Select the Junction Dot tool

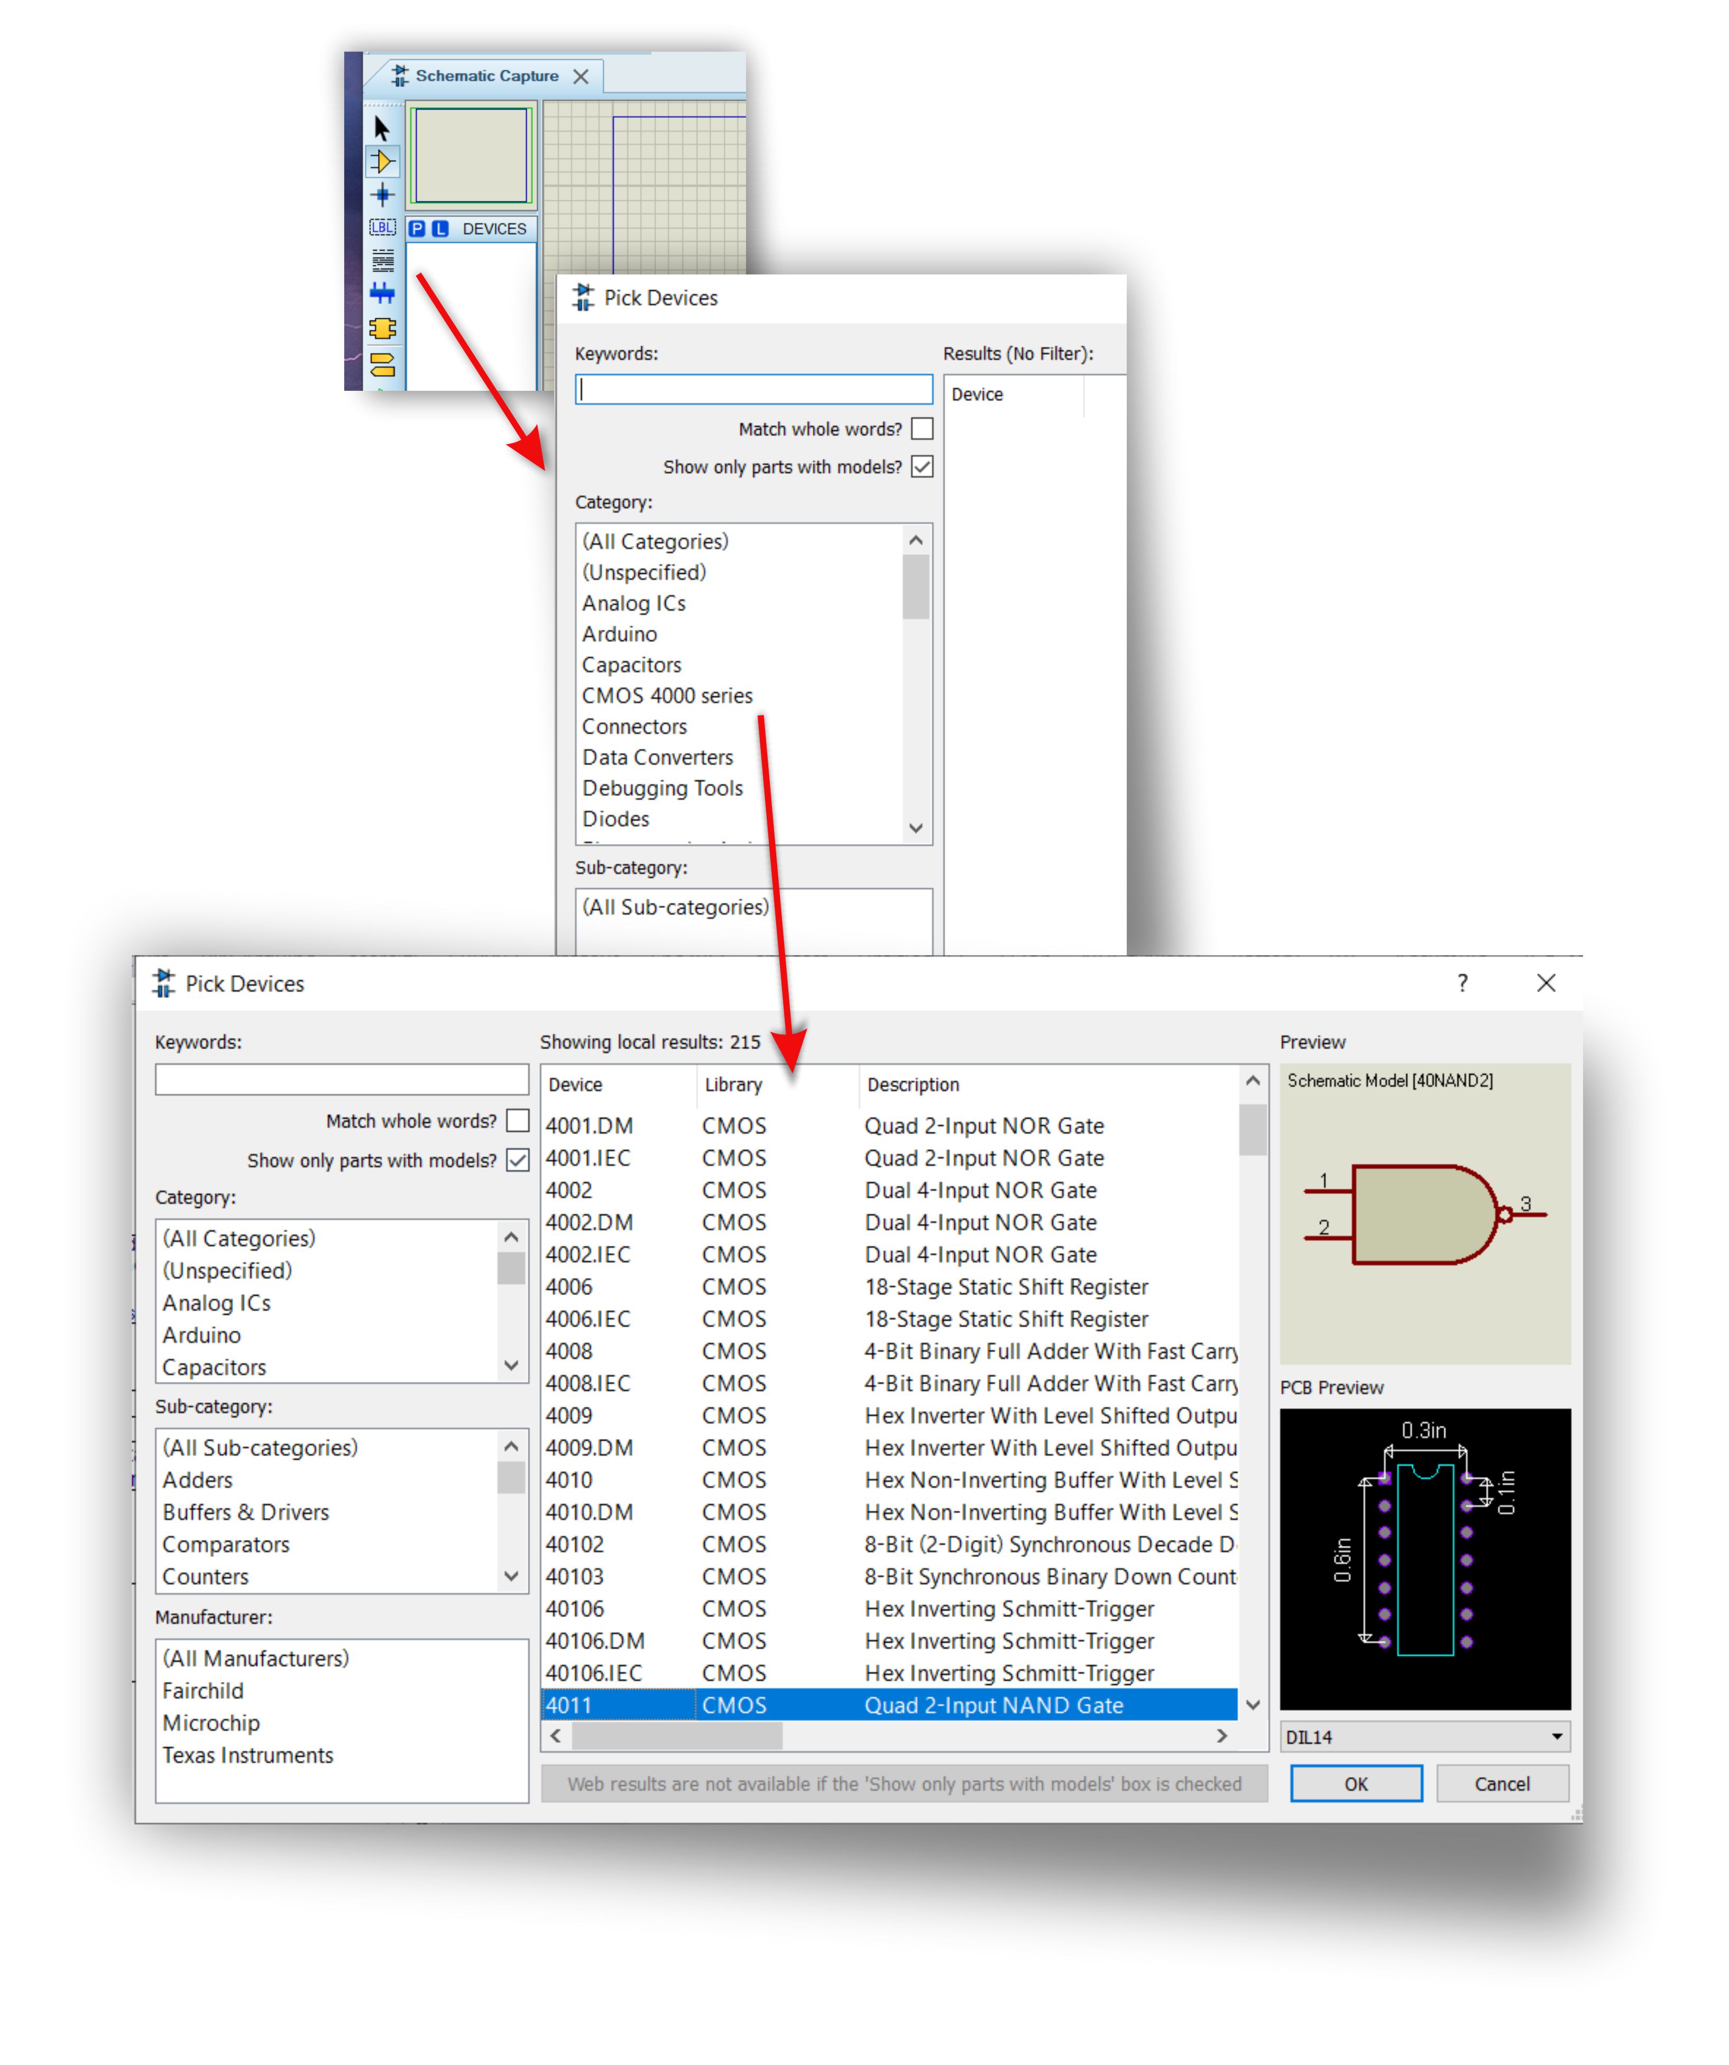point(381,195)
